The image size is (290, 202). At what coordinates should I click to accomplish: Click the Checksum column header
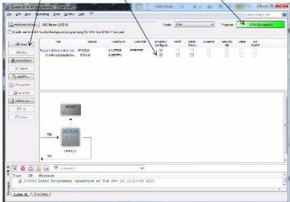coord(119,42)
